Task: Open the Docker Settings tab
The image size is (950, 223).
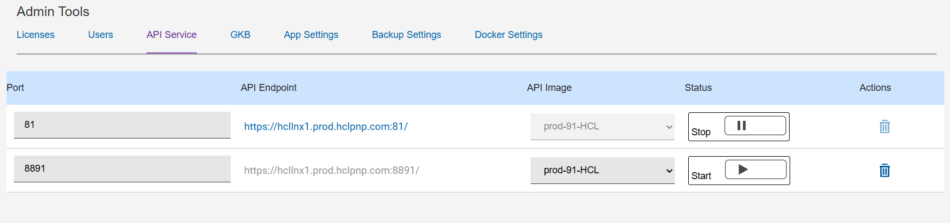Action: (508, 35)
